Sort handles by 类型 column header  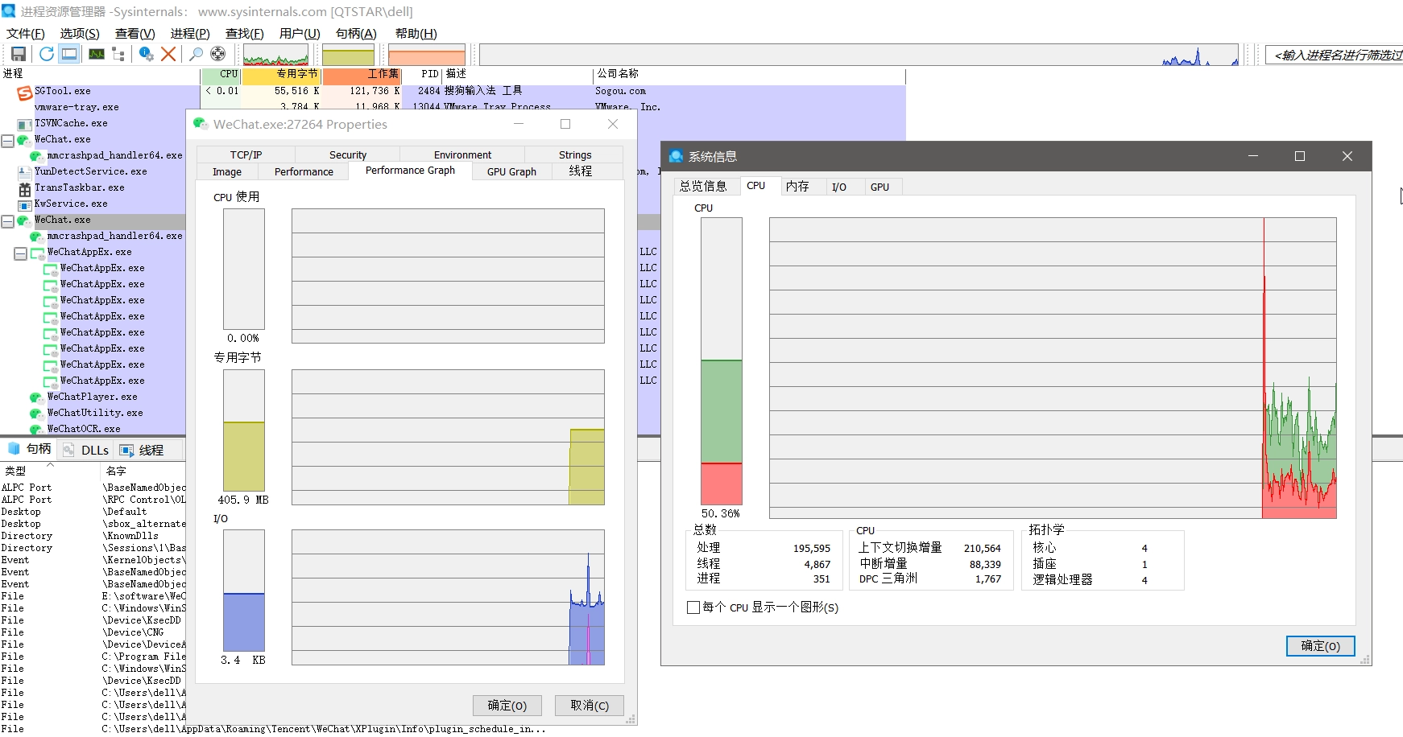48,471
